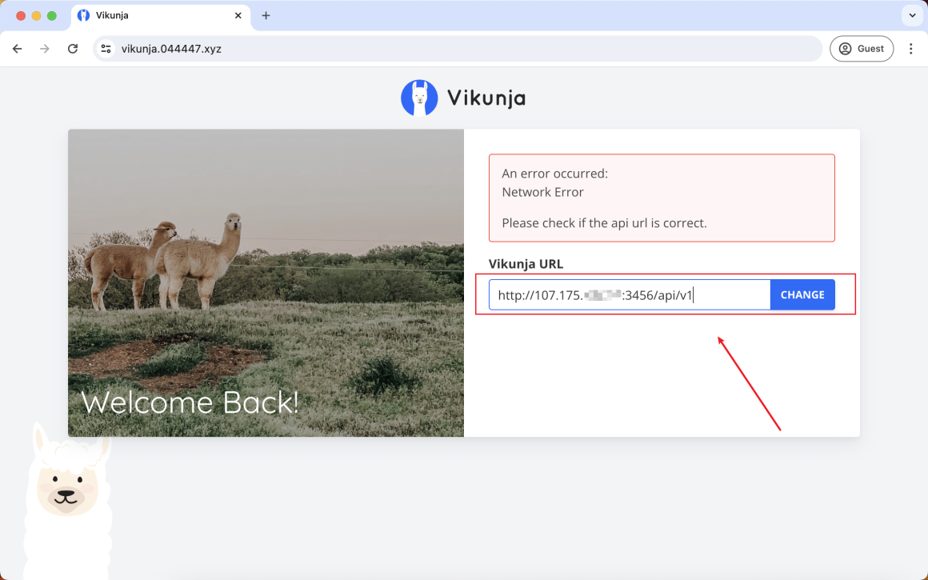Click the Network Error notification box
The height and width of the screenshot is (580, 928).
(662, 198)
